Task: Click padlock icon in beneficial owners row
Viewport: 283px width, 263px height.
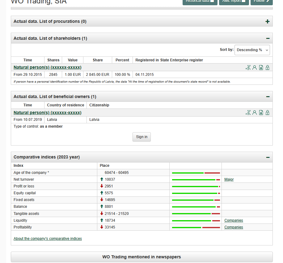Action: click(x=268, y=113)
